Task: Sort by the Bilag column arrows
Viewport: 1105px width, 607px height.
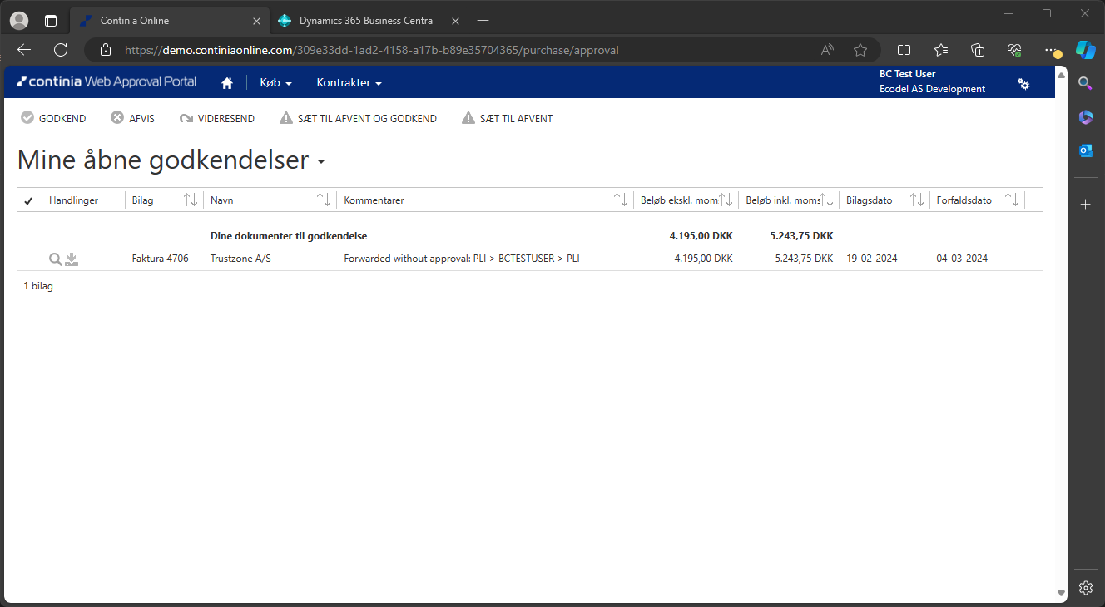Action: (191, 200)
